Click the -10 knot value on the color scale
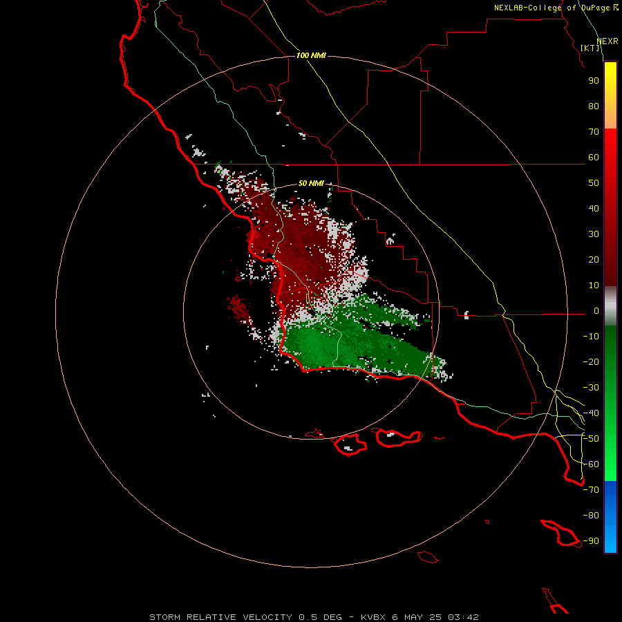 pyautogui.click(x=591, y=337)
